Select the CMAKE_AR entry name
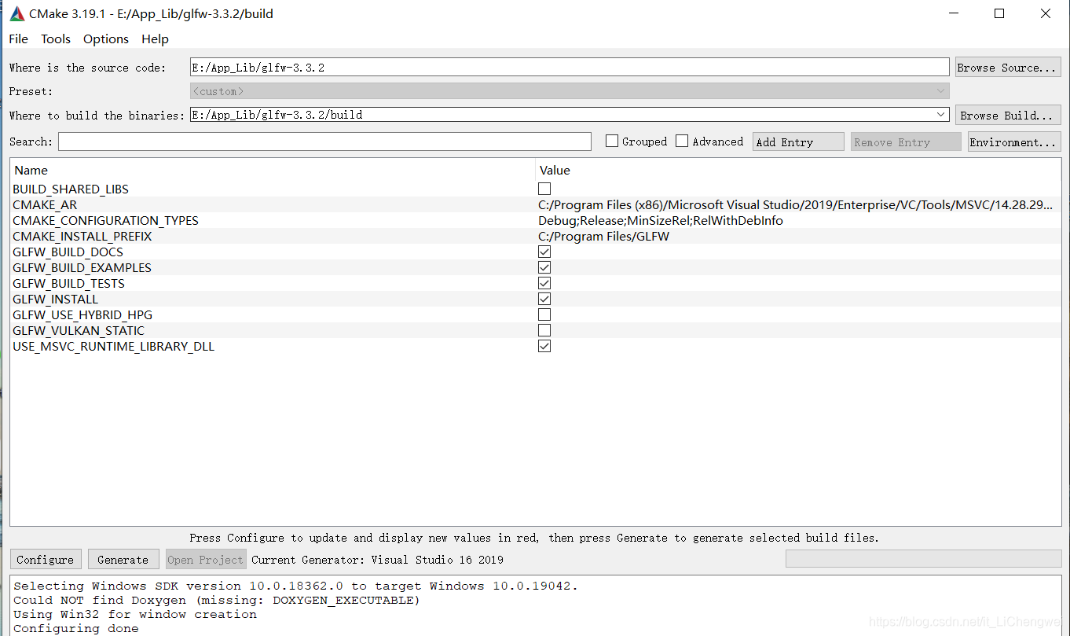This screenshot has height=636, width=1070. (x=45, y=204)
